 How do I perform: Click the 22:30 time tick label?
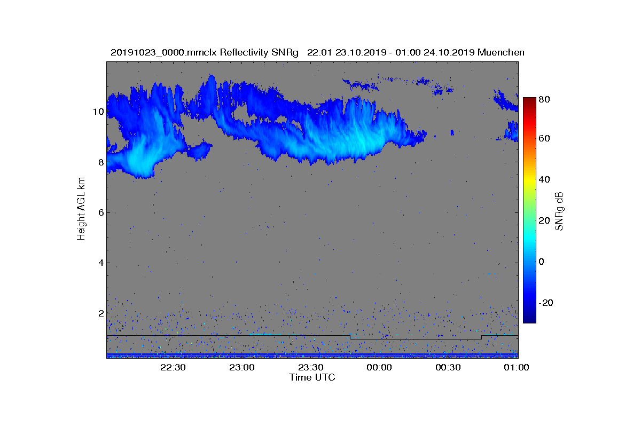click(x=173, y=367)
